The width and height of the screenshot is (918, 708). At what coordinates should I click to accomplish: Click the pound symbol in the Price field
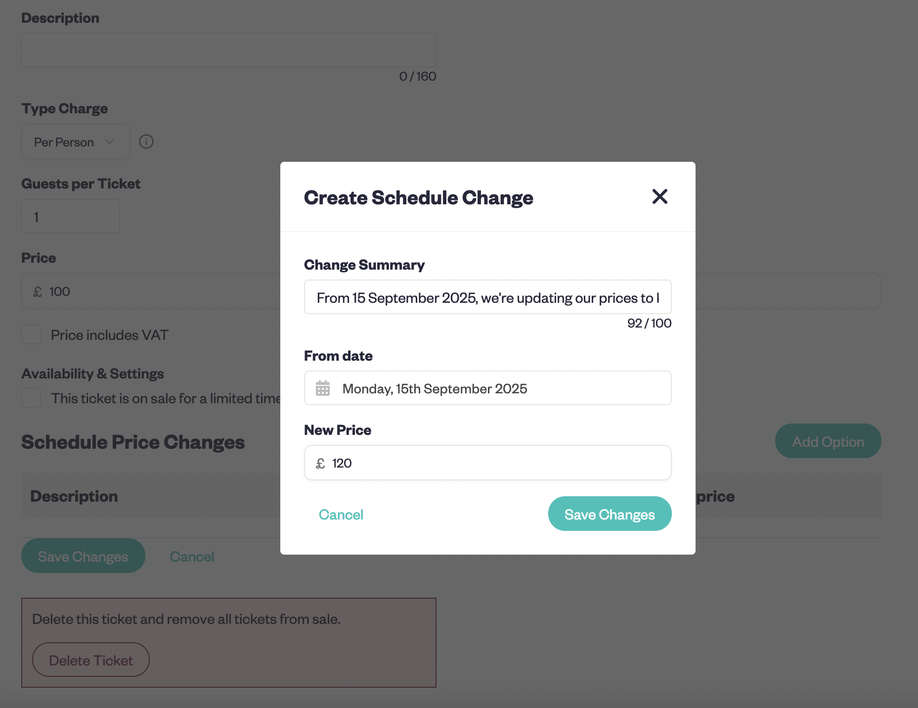coord(38,292)
